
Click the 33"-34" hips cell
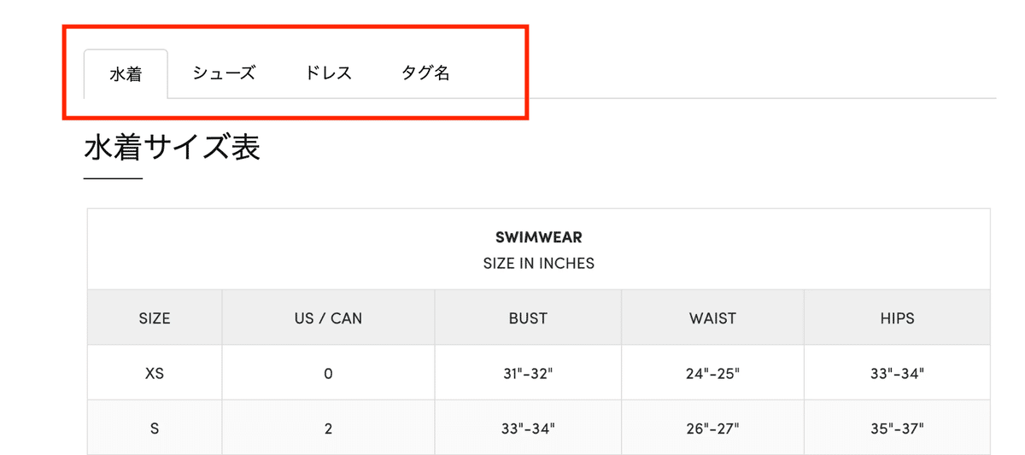[x=897, y=373]
